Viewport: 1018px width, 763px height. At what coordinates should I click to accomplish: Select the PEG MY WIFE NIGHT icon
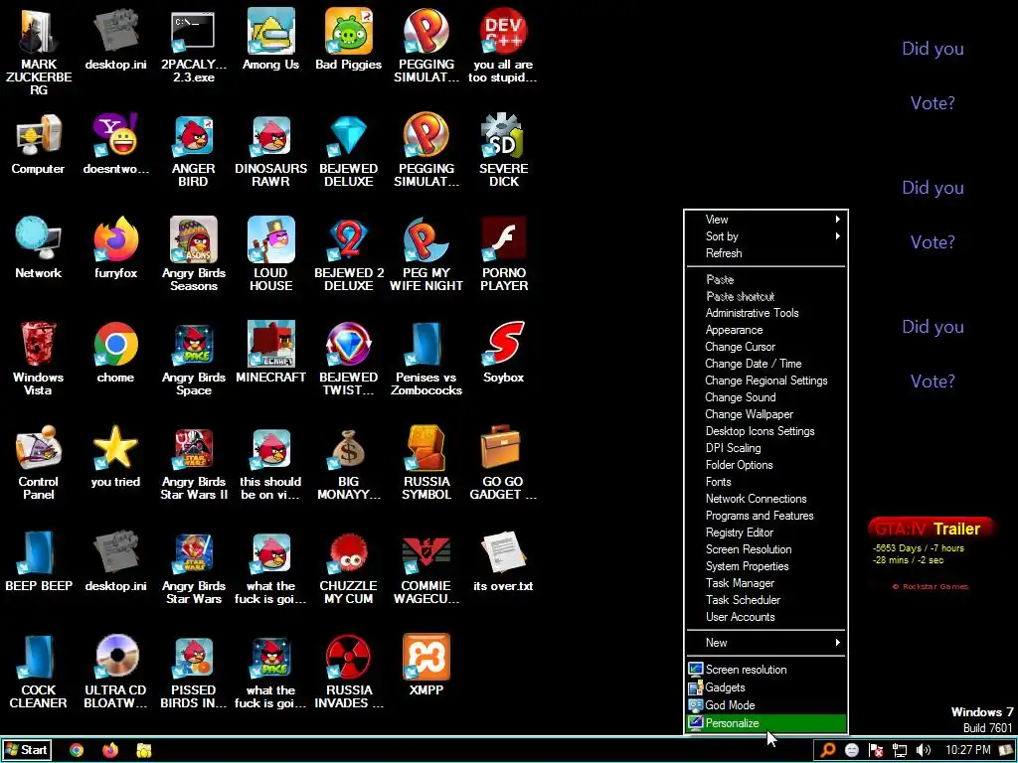(425, 239)
